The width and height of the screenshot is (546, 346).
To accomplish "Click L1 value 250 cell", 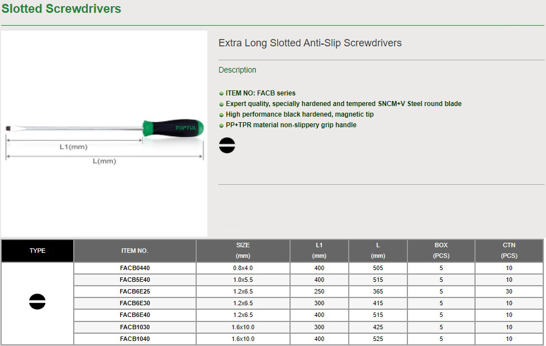I will click(319, 291).
